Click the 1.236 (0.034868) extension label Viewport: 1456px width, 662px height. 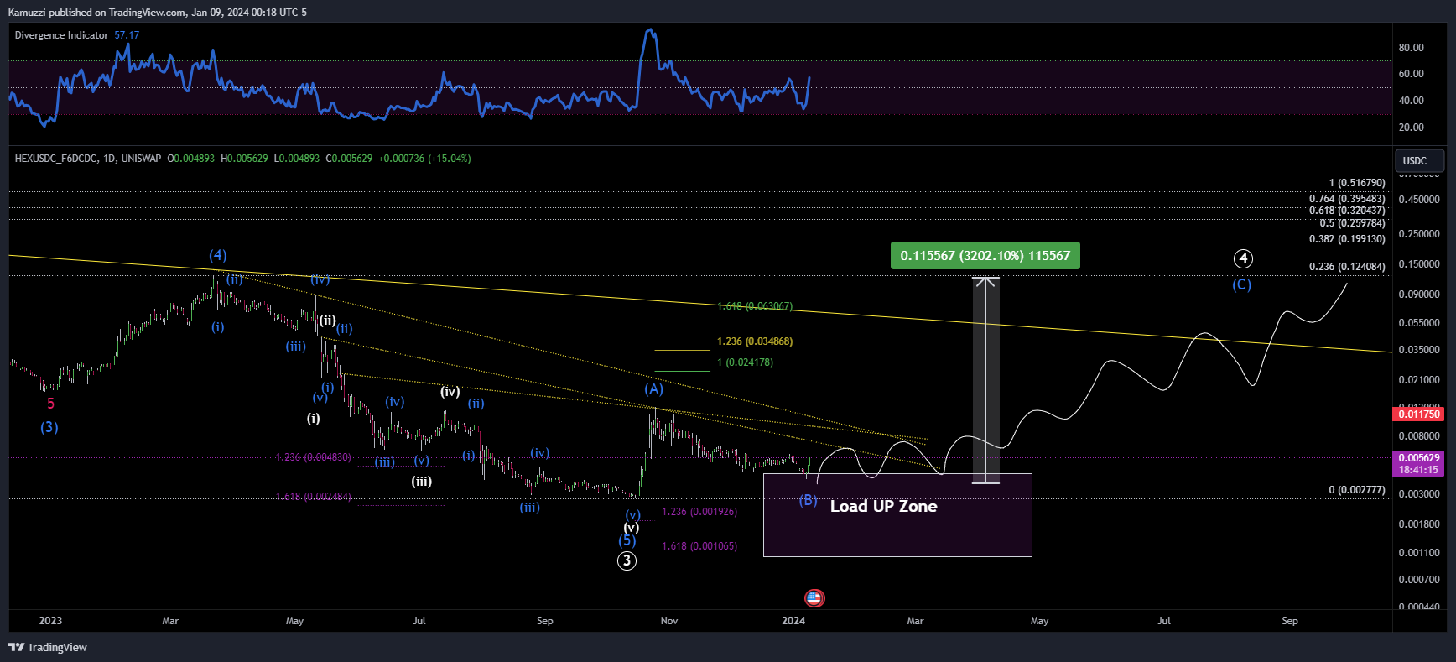pos(755,341)
